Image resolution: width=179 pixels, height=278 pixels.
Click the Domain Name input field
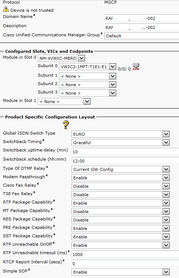(142, 18)
